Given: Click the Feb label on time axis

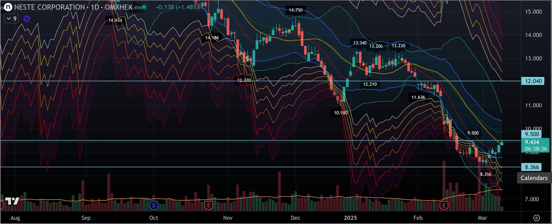Looking at the screenshot, I should pyautogui.click(x=418, y=218).
